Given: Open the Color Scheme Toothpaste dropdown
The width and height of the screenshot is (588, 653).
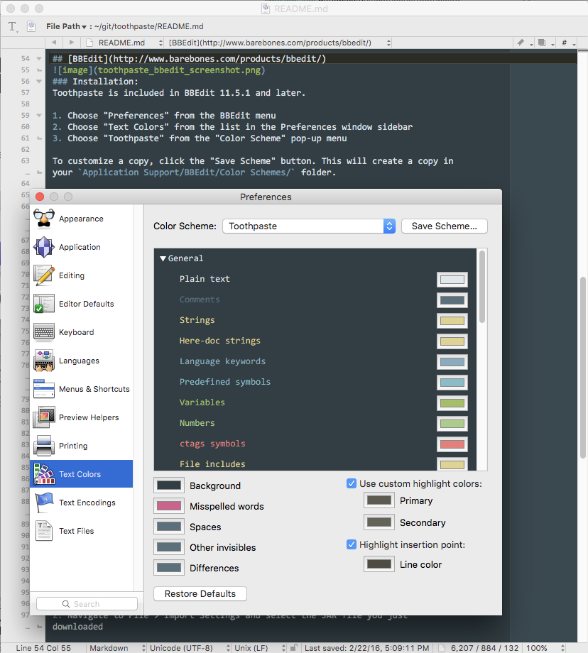Looking at the screenshot, I should [309, 226].
